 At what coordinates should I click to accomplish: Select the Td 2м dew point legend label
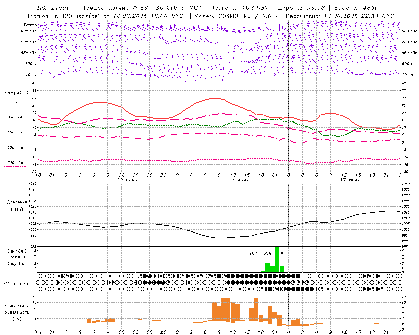click(x=15, y=117)
